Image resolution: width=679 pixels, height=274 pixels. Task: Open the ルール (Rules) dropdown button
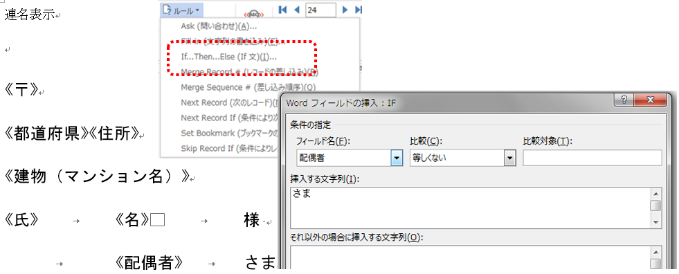(181, 10)
